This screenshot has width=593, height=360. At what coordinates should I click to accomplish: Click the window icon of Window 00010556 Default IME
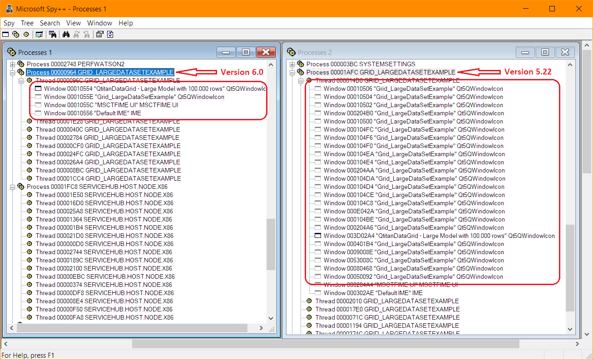[38, 113]
